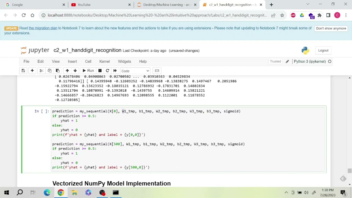This screenshot has width=352, height=198.
Task: Close the YouTube tab
Action: point(130,5)
